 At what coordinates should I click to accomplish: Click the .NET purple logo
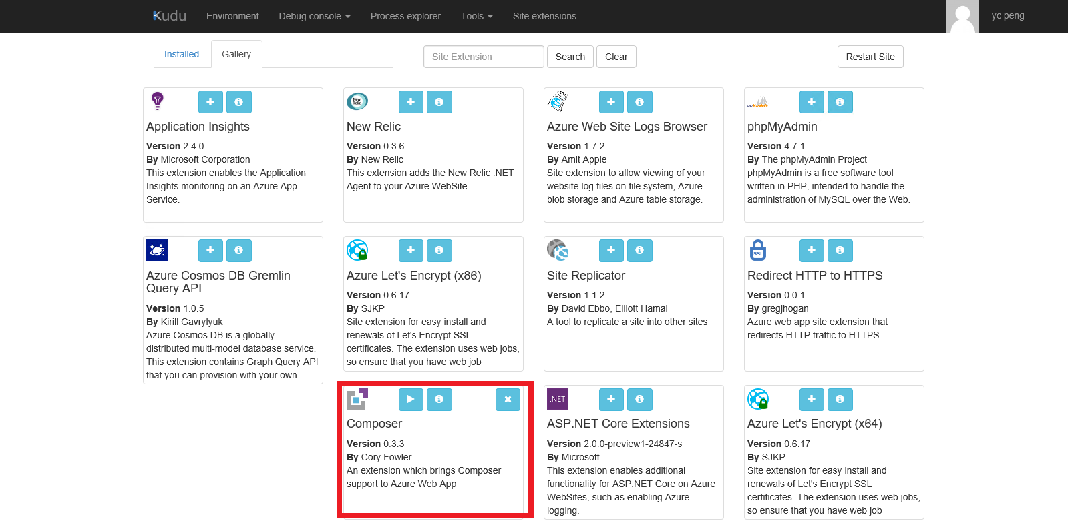[558, 399]
